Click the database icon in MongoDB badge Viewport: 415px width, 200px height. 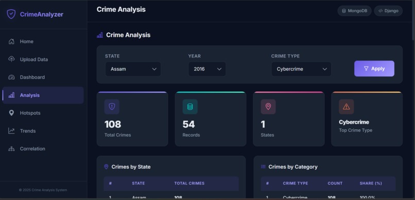coord(344,11)
